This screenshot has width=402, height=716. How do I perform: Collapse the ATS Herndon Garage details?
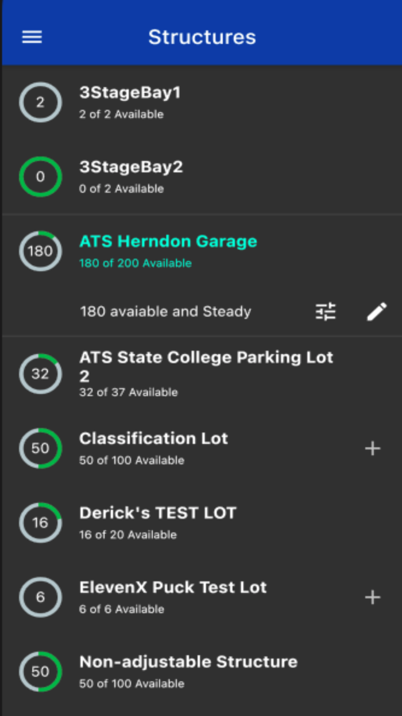tap(169, 241)
